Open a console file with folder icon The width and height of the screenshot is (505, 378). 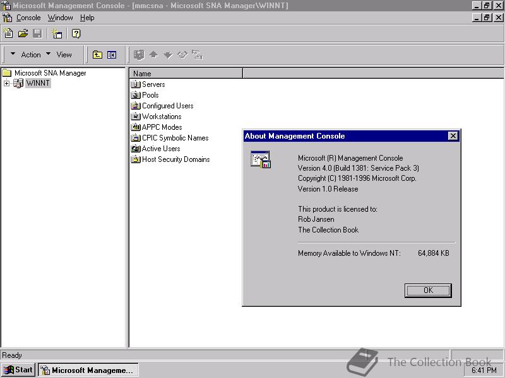click(23, 33)
